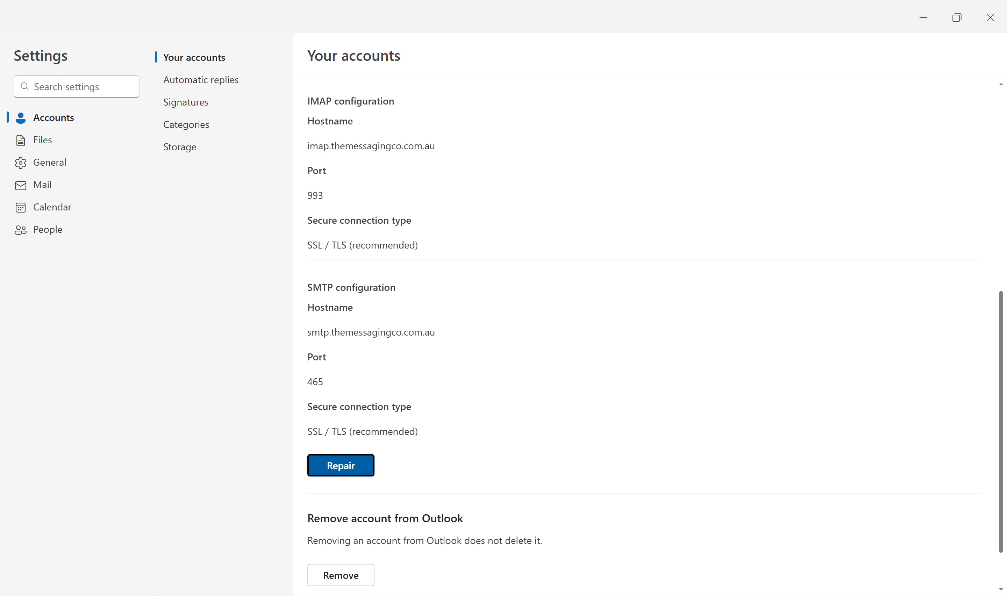Click the IMAP configuration heading
1007x596 pixels.
click(x=351, y=101)
